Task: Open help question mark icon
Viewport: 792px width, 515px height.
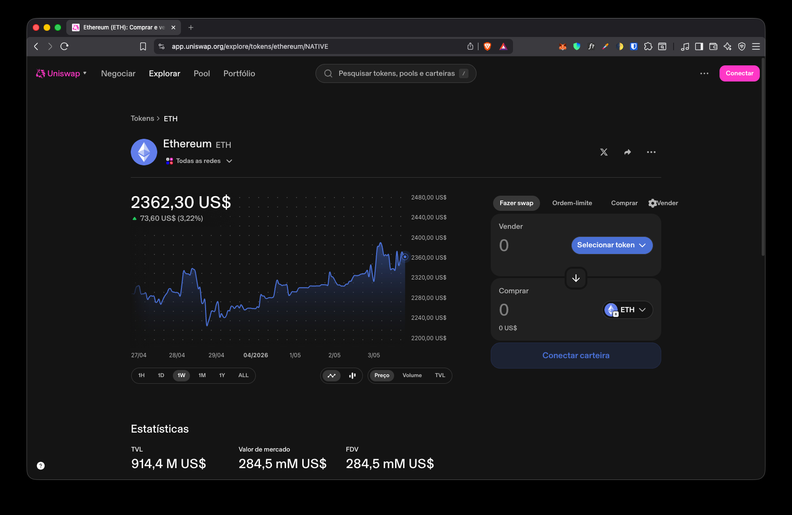Action: (x=41, y=466)
